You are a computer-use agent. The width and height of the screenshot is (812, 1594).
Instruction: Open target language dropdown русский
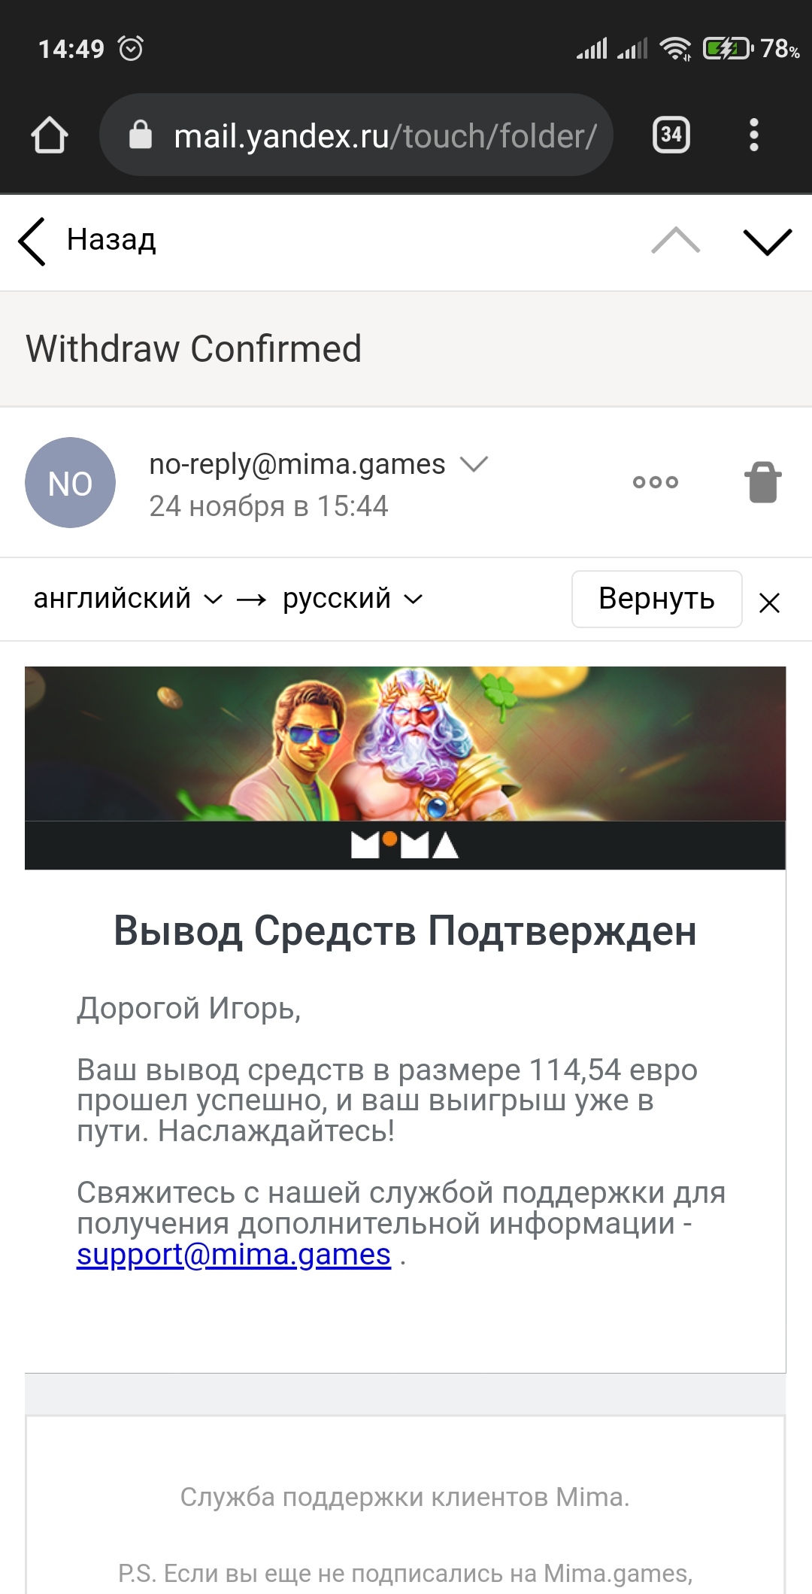click(x=353, y=598)
